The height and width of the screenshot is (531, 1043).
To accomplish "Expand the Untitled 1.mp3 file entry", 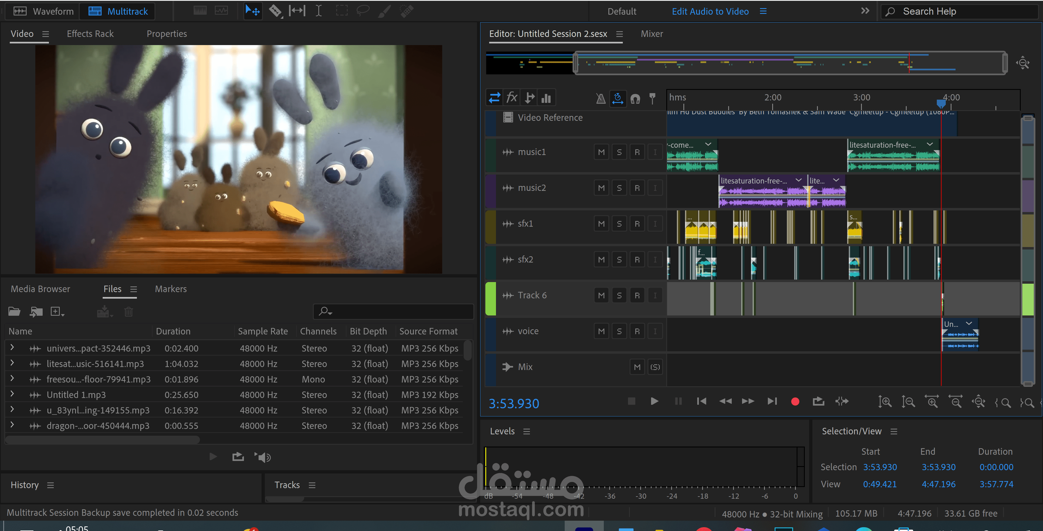I will [x=12, y=394].
